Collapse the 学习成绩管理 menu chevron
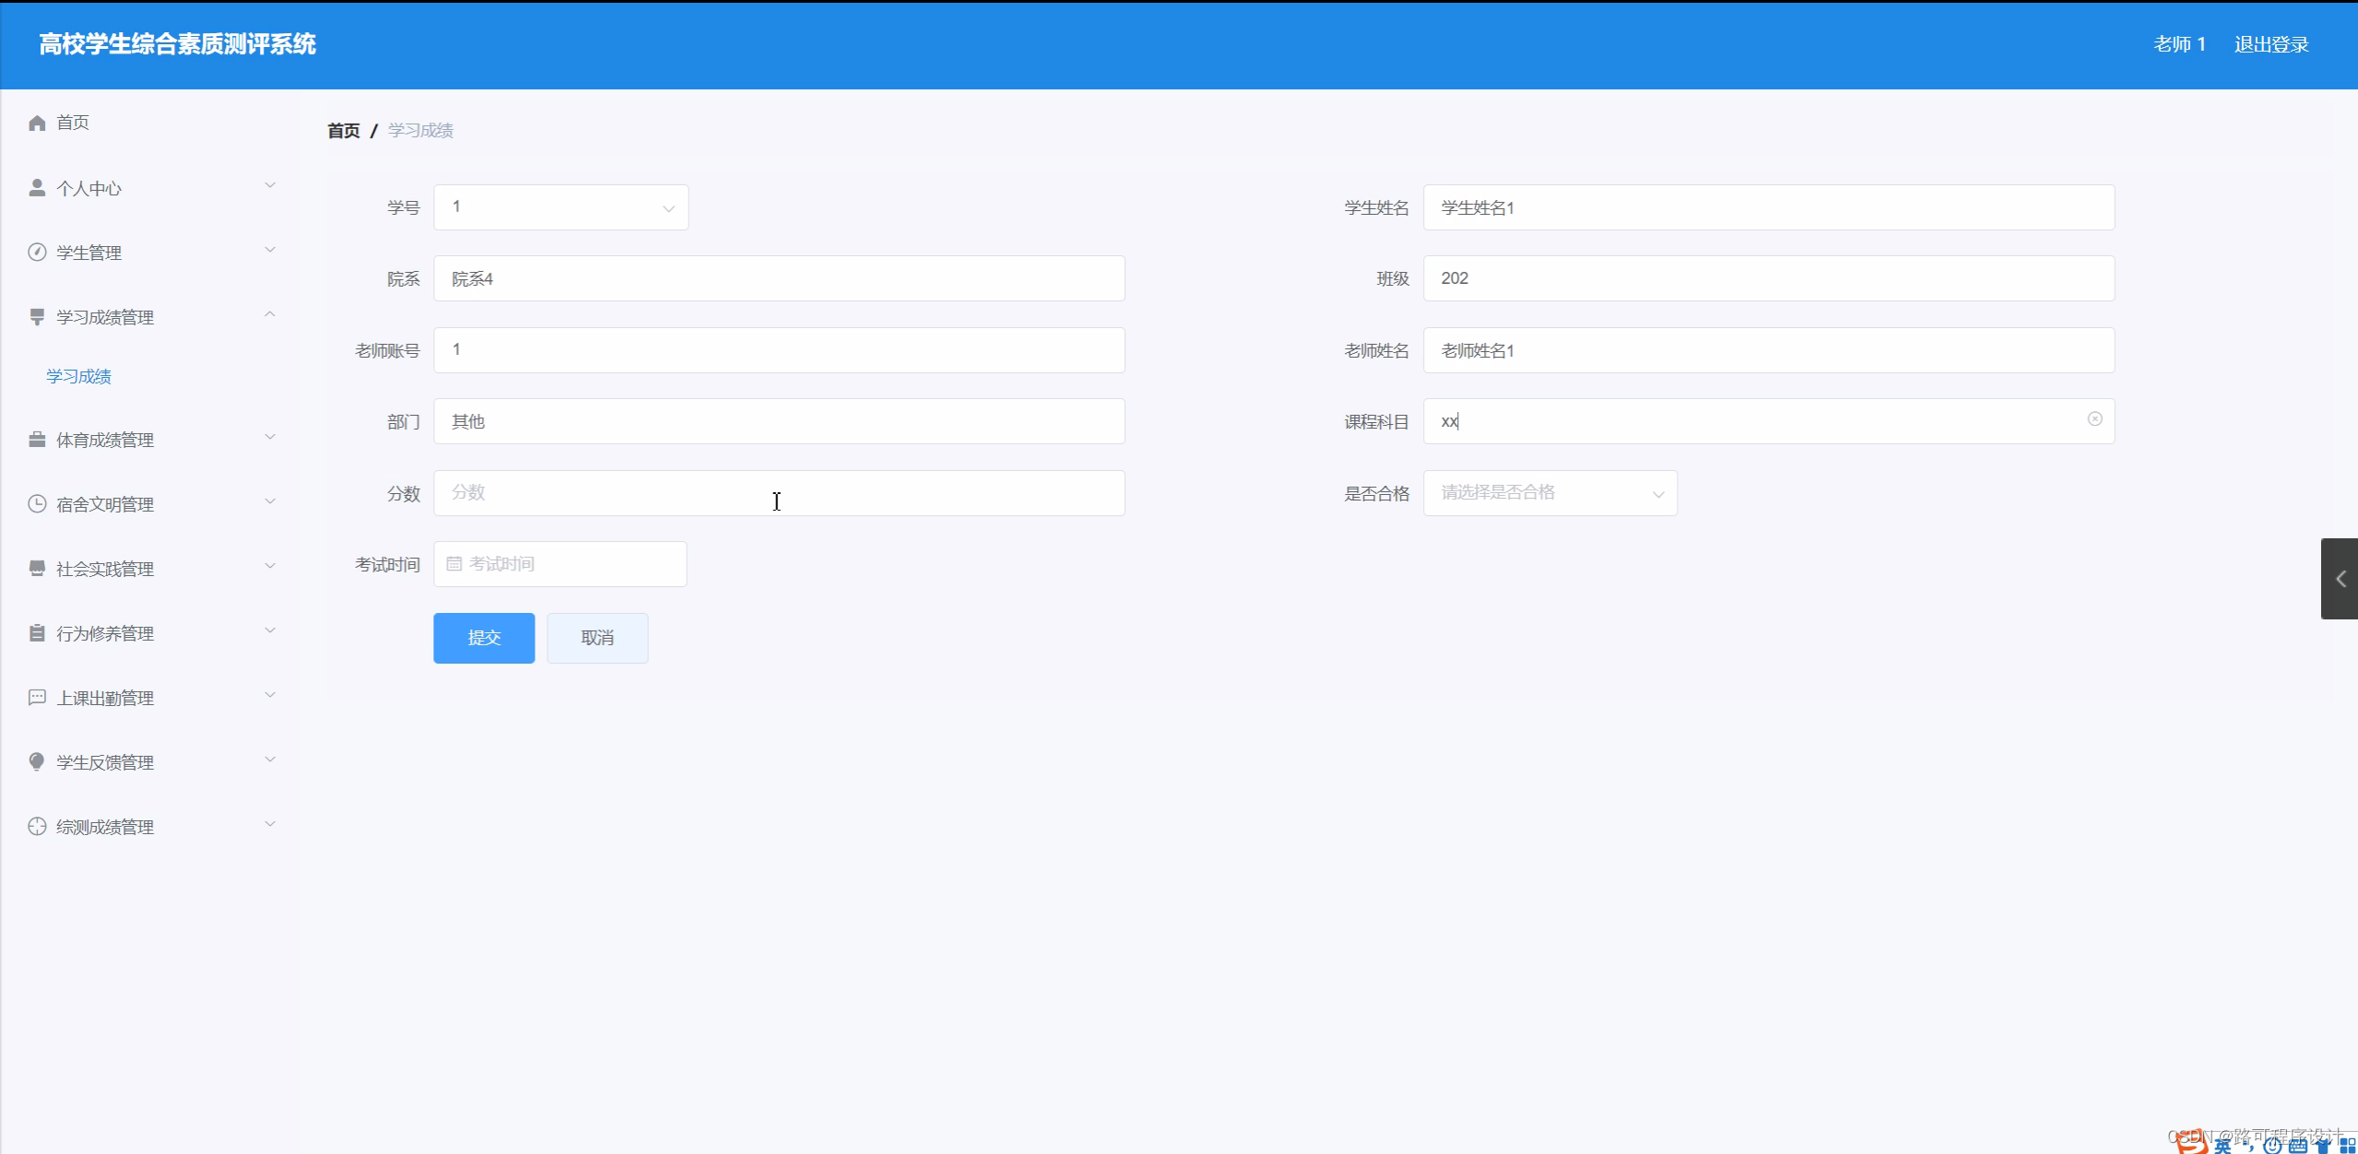This screenshot has height=1154, width=2358. coord(270,315)
